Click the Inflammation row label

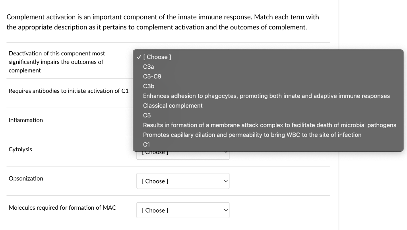point(26,120)
